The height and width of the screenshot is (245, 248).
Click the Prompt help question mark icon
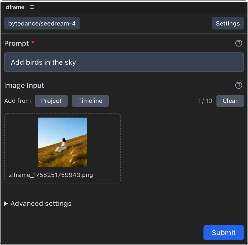[239, 43]
